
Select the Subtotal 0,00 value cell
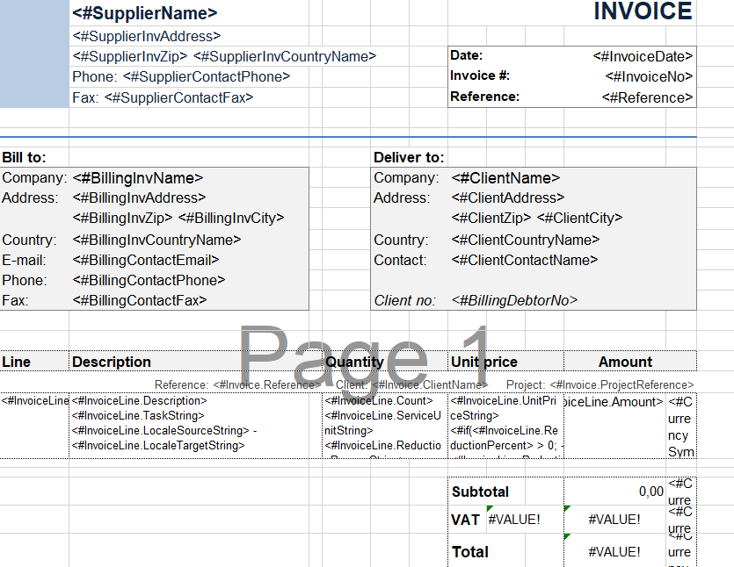[614, 492]
